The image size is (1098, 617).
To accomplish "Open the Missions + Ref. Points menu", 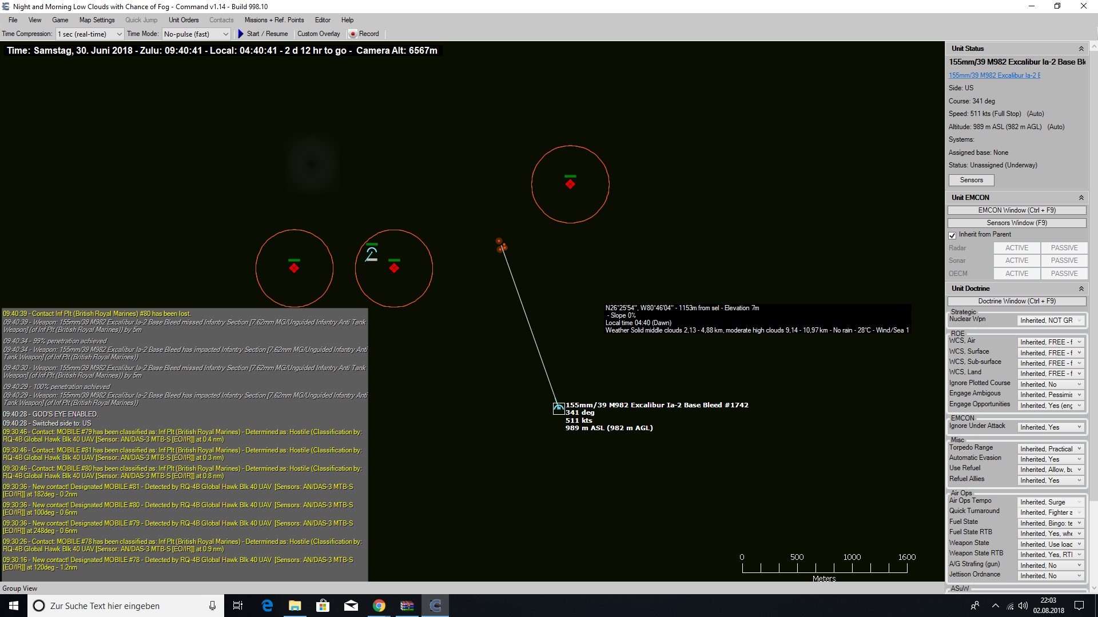I will (274, 20).
